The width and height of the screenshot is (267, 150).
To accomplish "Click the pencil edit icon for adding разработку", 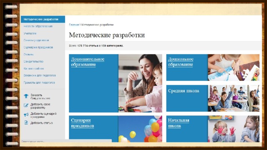I will coord(26,105).
